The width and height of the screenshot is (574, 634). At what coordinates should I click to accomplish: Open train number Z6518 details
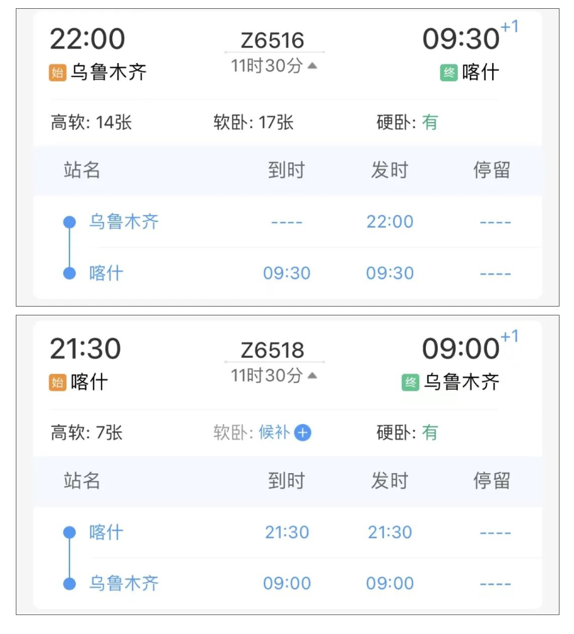[272, 350]
